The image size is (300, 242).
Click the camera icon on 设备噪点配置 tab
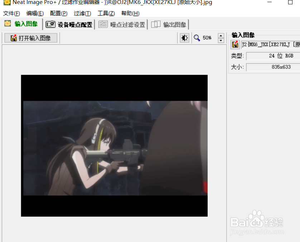pos(50,24)
